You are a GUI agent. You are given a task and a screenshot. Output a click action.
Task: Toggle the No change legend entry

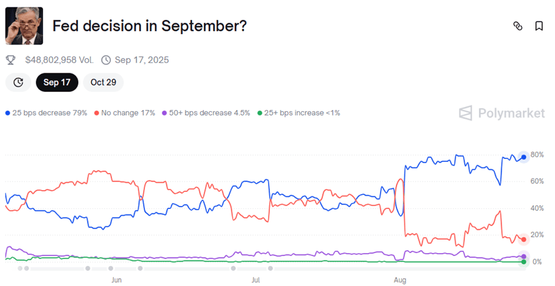pyautogui.click(x=125, y=113)
